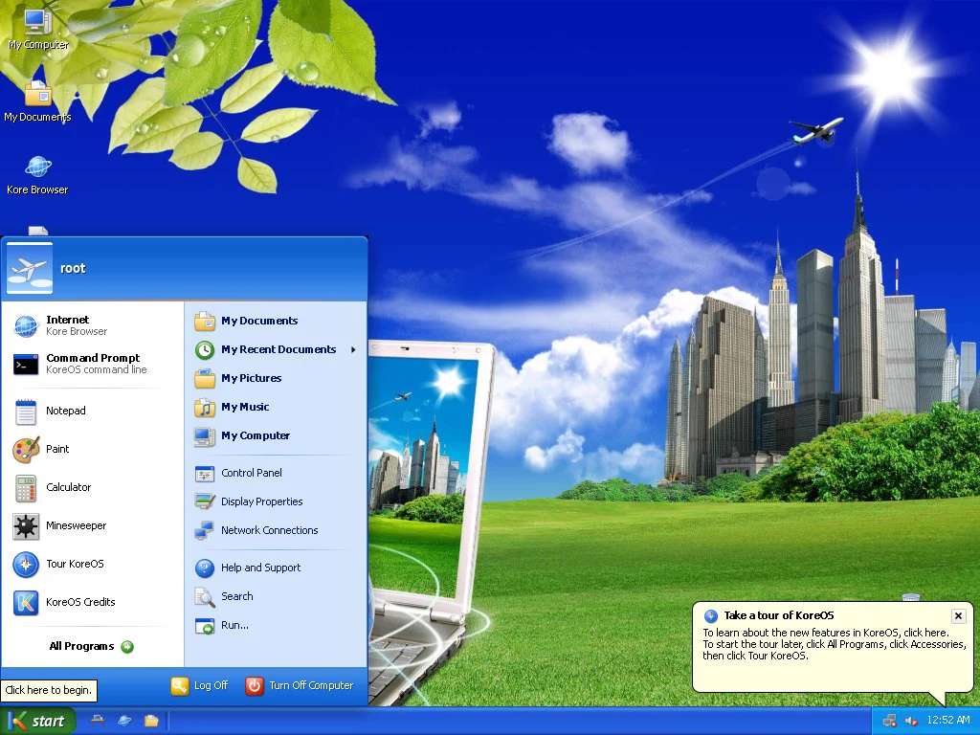
Task: Open the KoreOS Credits K icon
Action: pyautogui.click(x=26, y=603)
